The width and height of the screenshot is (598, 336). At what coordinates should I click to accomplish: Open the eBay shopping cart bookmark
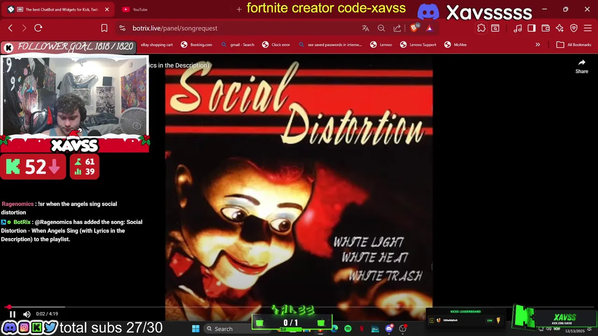157,45
